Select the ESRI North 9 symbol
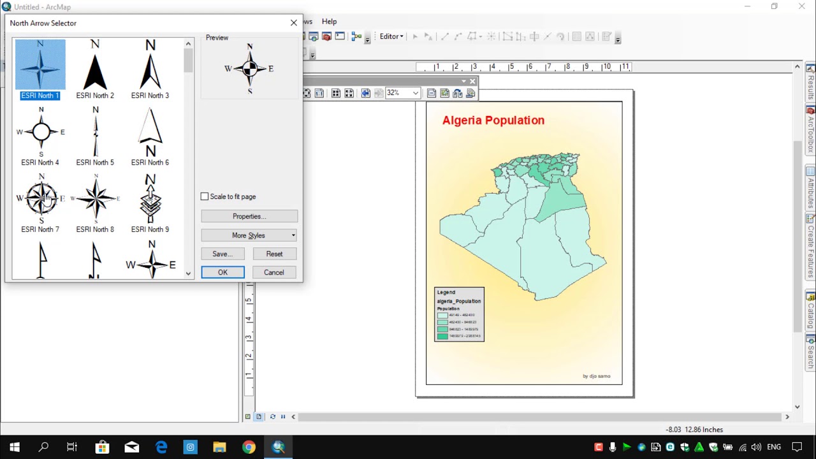The image size is (816, 459). pos(150,203)
